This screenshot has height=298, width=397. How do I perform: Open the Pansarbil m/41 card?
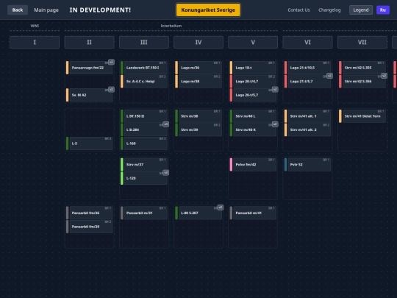coord(253,213)
